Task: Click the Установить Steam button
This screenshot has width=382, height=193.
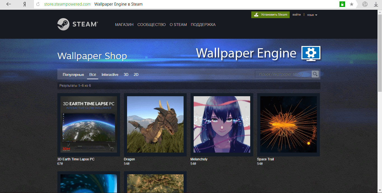Action: click(270, 15)
